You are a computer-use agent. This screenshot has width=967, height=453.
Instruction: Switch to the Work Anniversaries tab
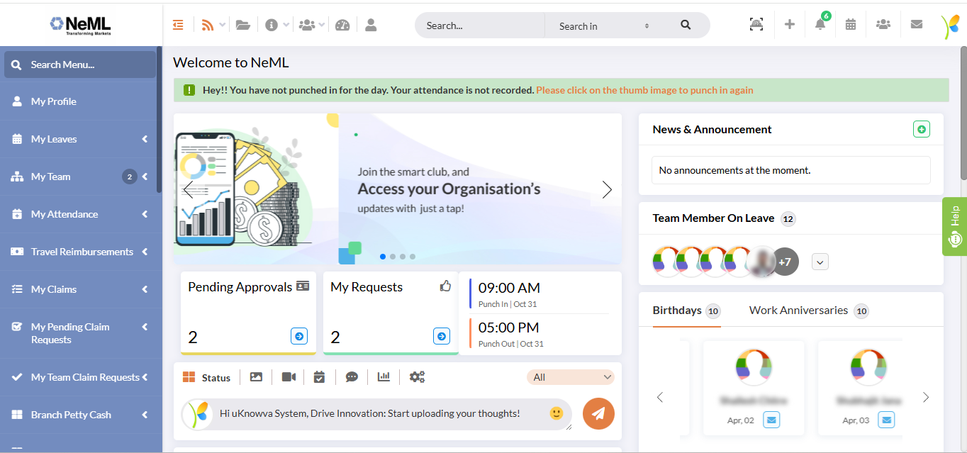[x=798, y=311]
